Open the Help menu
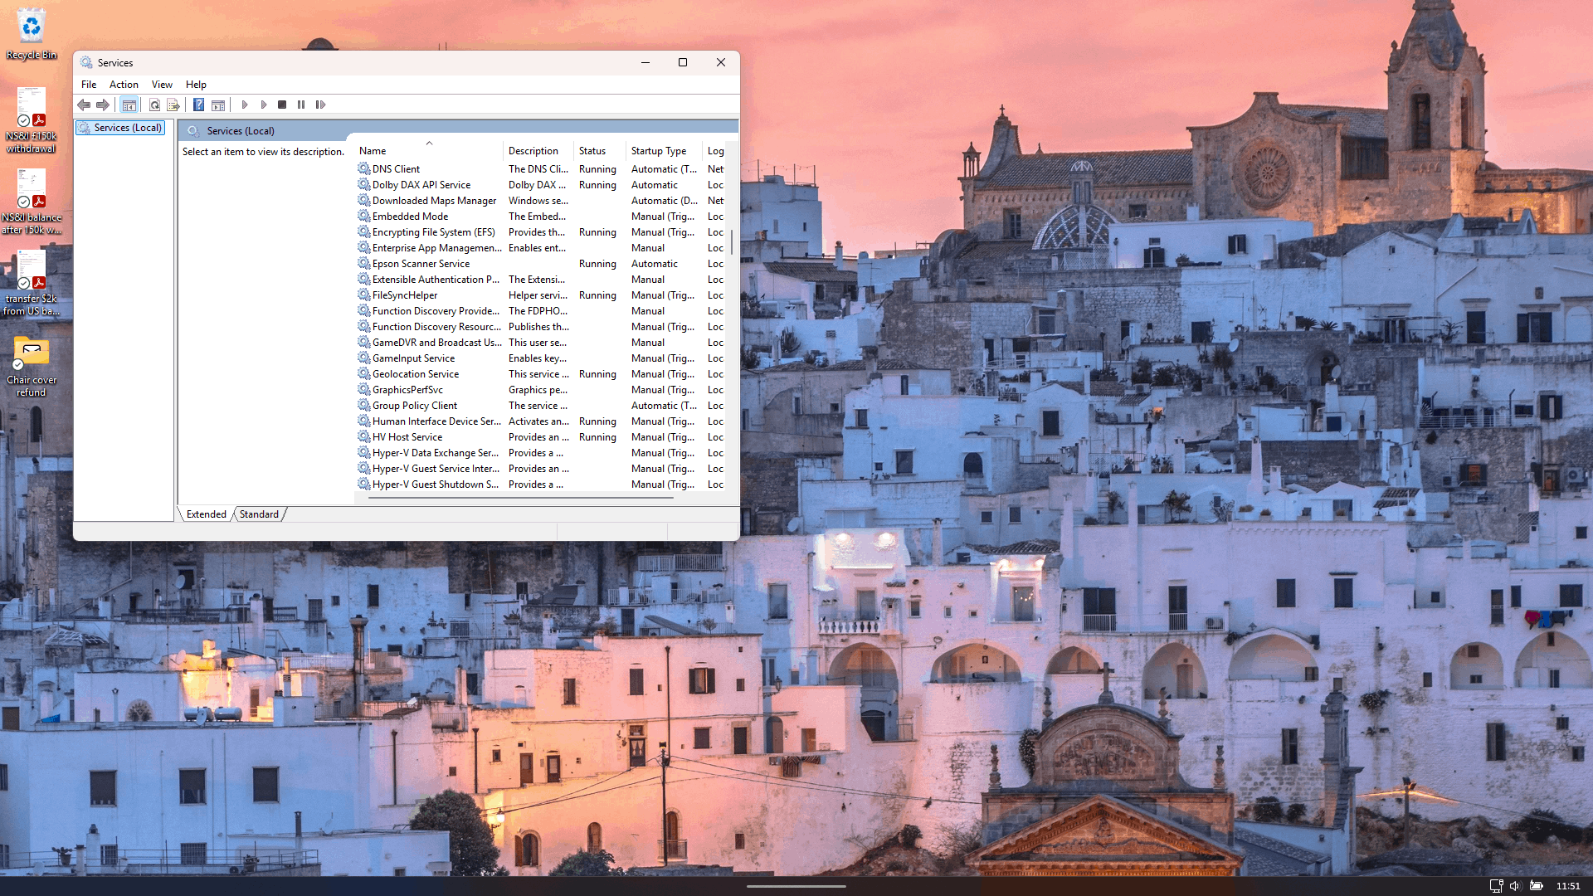The height and width of the screenshot is (896, 1593). click(196, 85)
